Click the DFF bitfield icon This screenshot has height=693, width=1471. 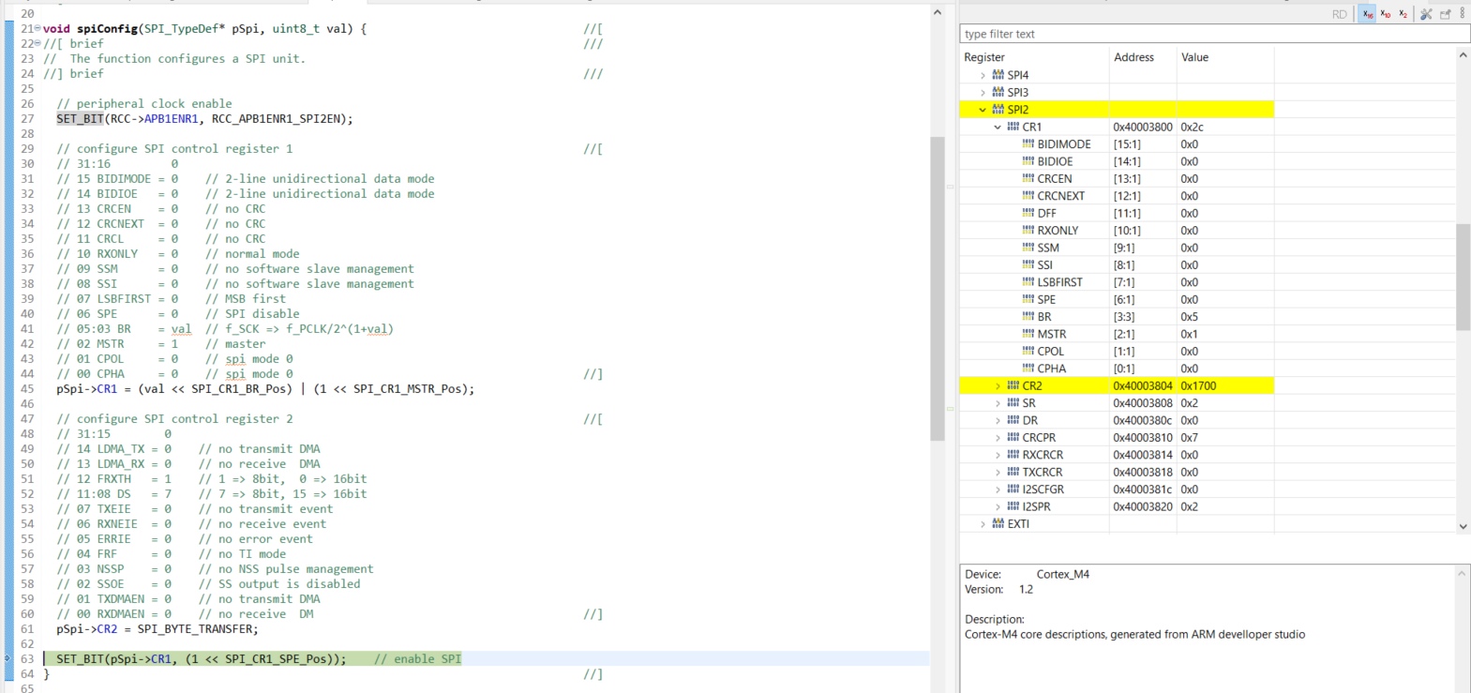[1028, 213]
